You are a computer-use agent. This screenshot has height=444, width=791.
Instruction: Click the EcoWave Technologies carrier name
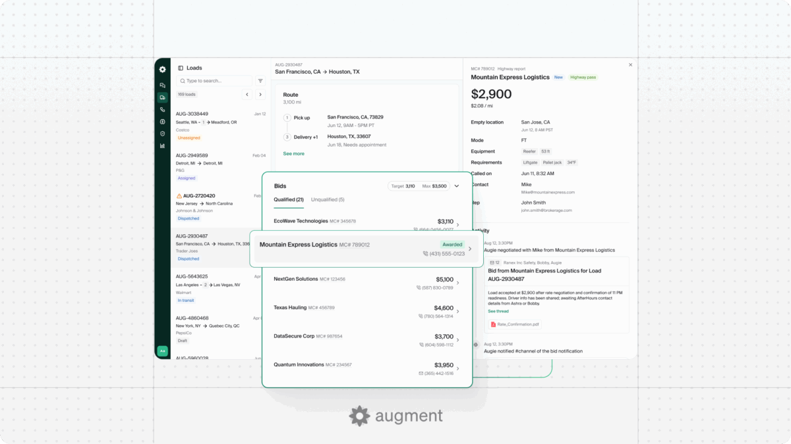tap(301, 221)
